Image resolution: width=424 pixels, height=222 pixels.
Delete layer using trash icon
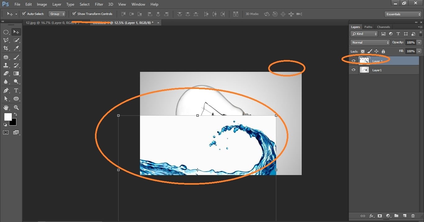pyautogui.click(x=413, y=216)
